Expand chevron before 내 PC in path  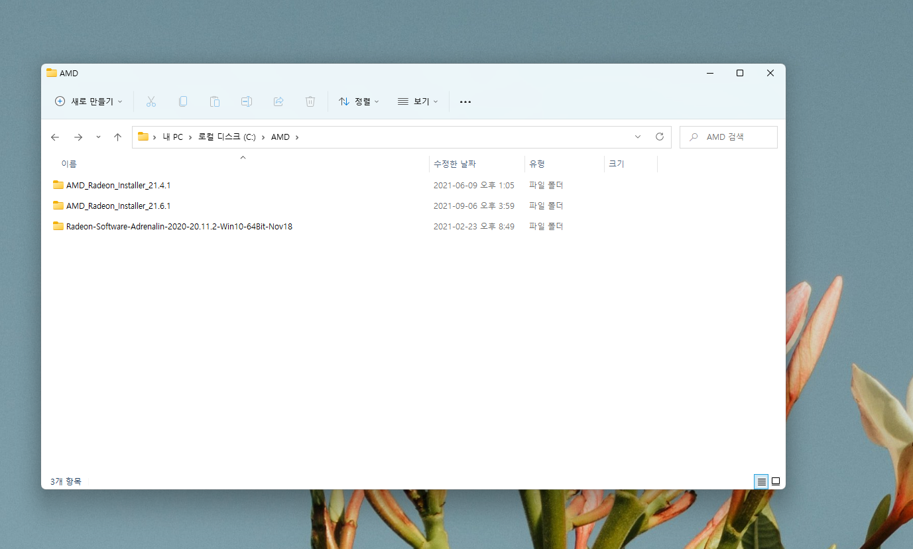(155, 137)
